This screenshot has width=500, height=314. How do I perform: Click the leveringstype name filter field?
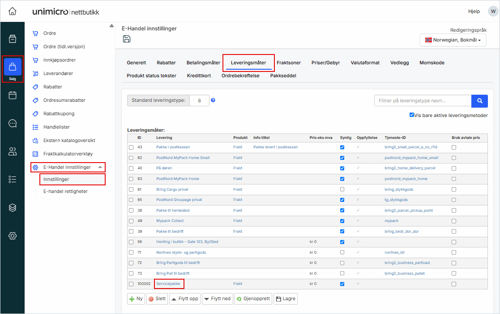423,101
